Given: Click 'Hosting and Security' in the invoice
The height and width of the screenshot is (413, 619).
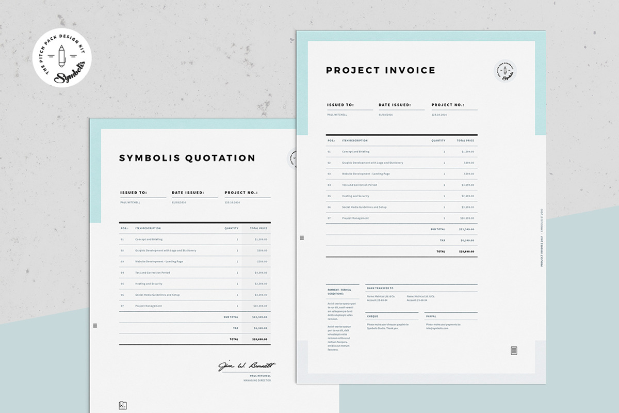Looking at the screenshot, I should (355, 196).
